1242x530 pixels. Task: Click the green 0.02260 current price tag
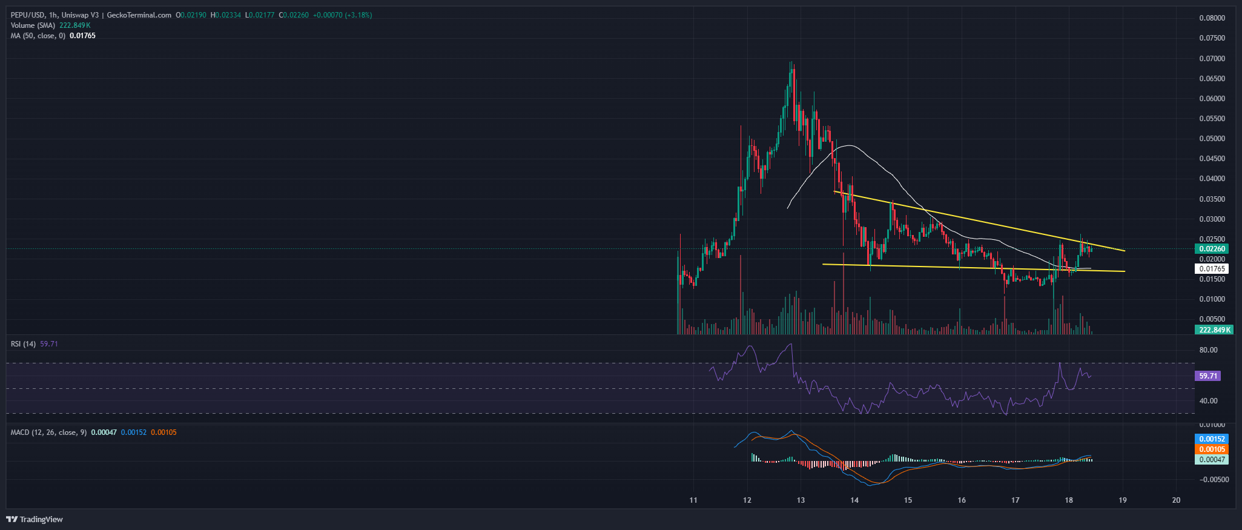point(1212,249)
